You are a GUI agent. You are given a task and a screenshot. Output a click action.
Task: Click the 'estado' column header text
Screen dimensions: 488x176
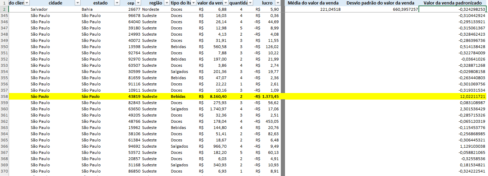(x=100, y=3)
